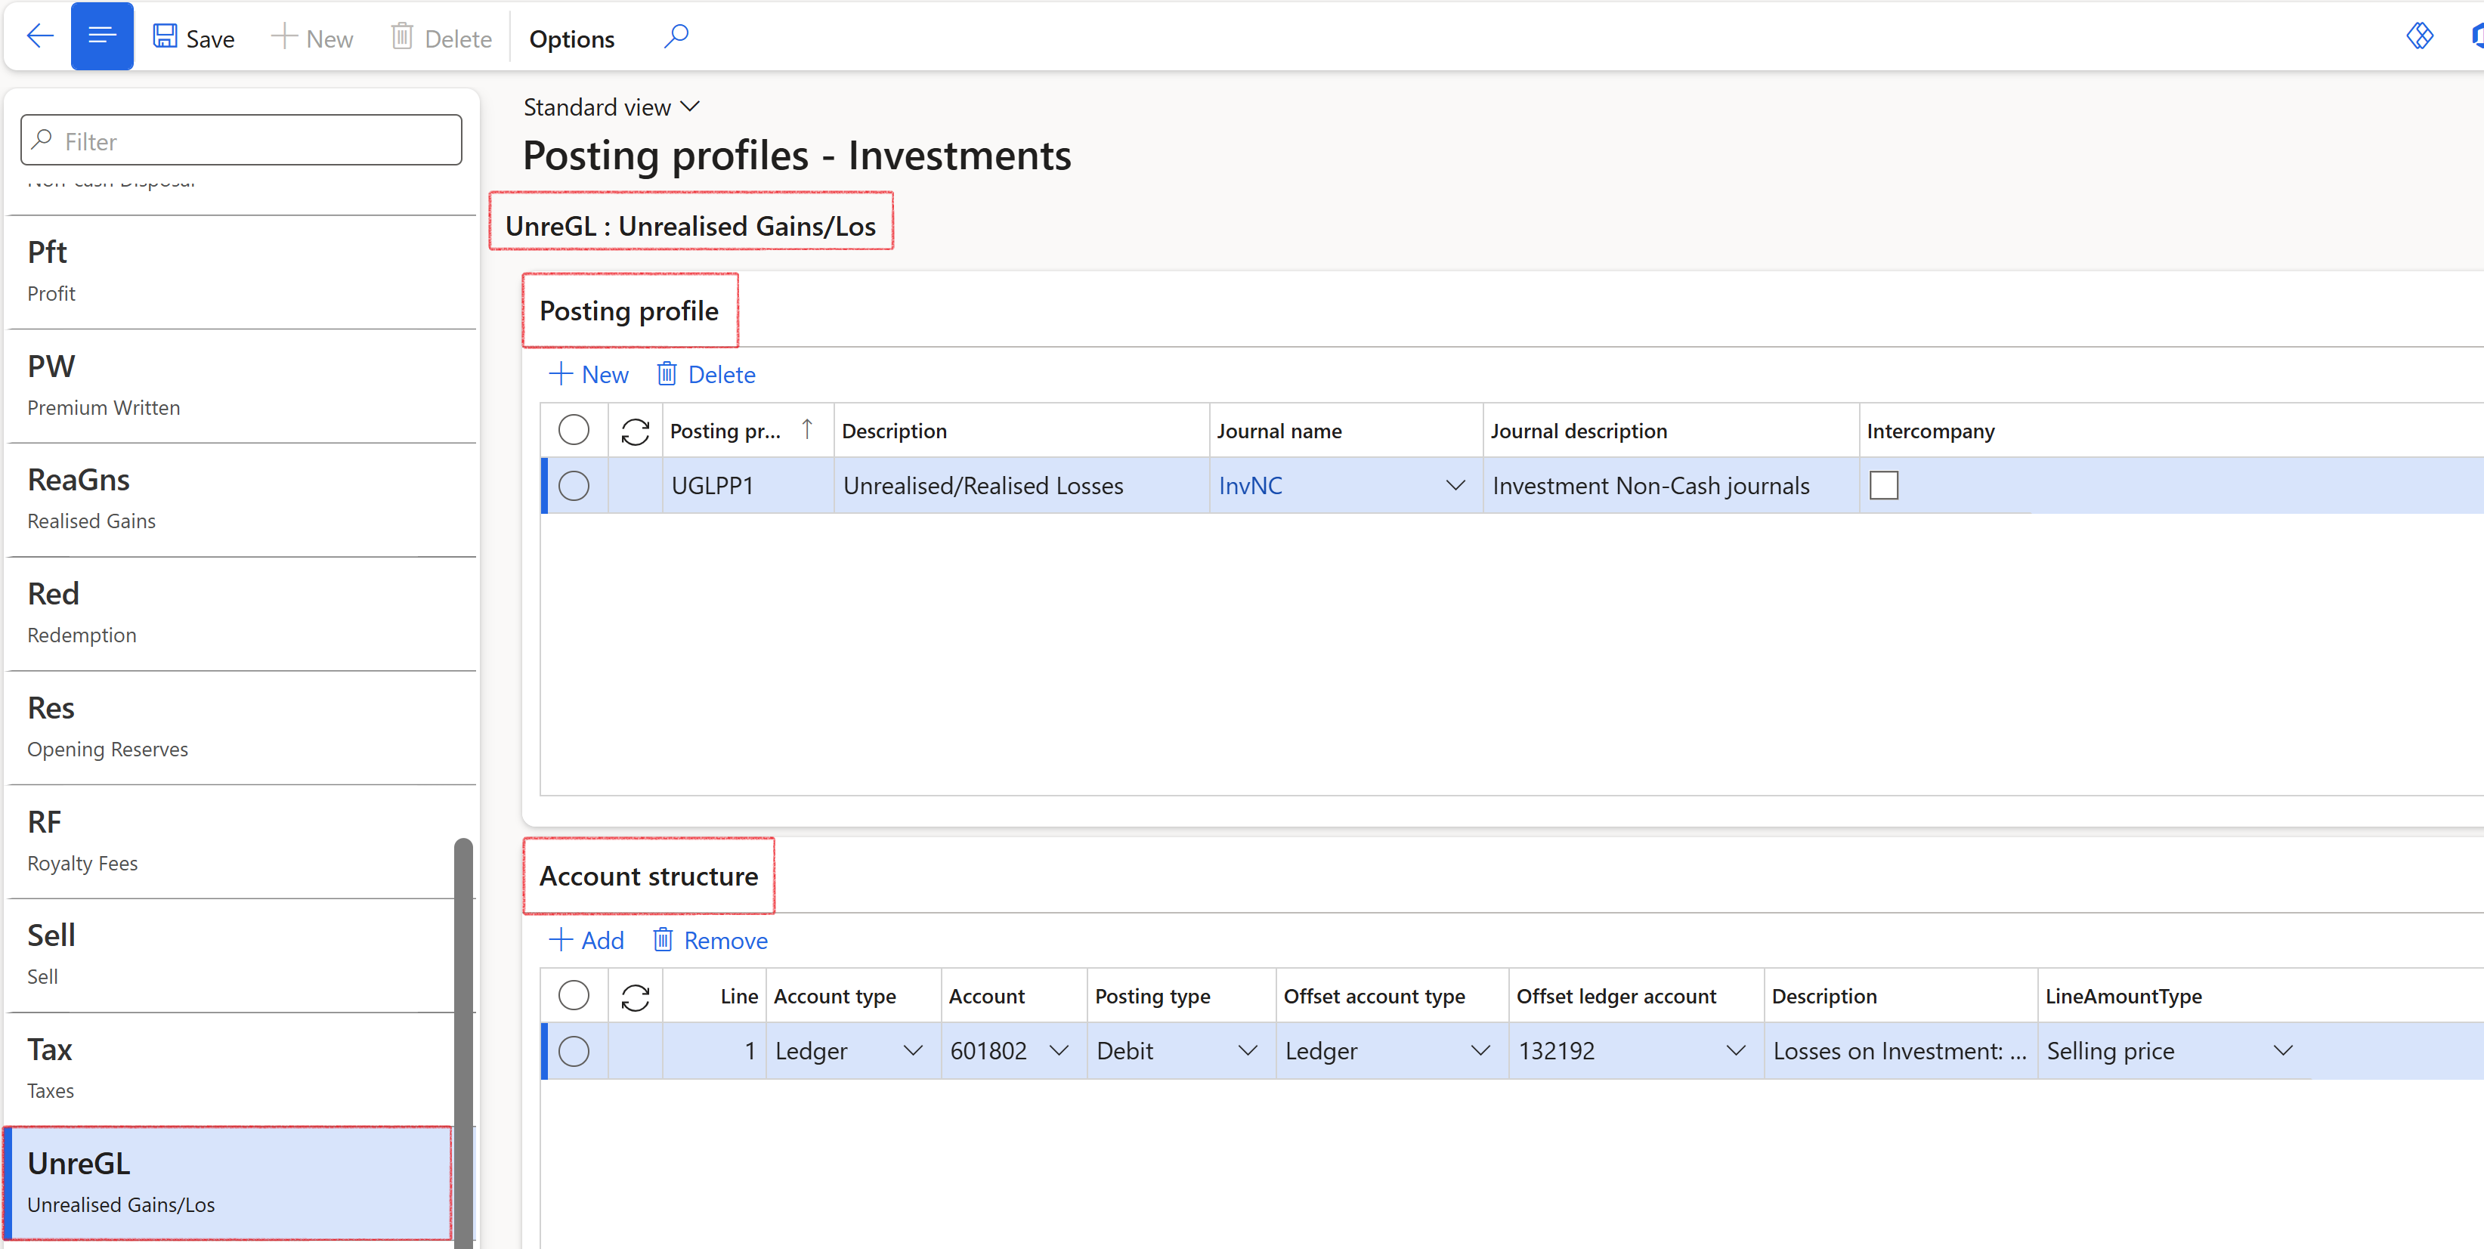The height and width of the screenshot is (1249, 2484).
Task: Click the Posting type column header
Action: tap(1181, 997)
